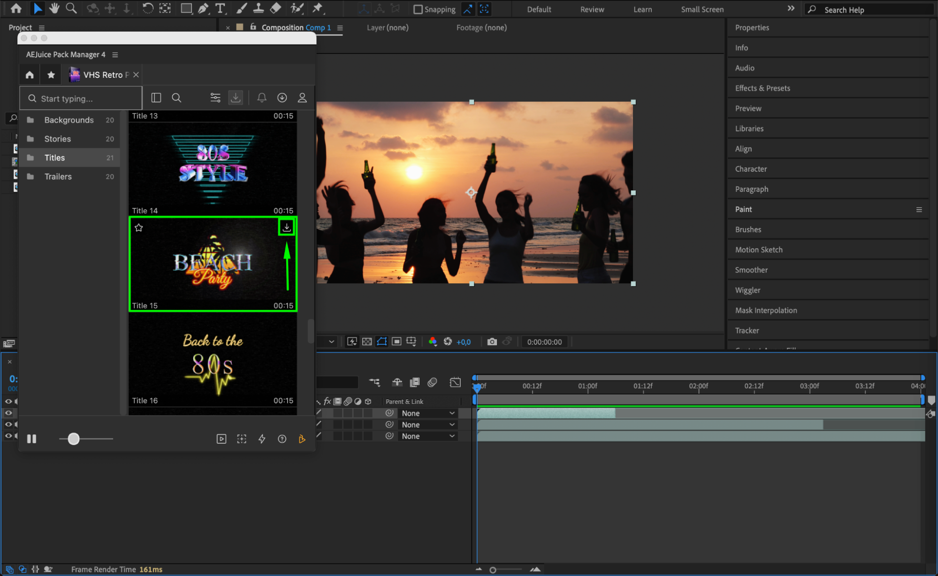Open the Character panel
This screenshot has height=576, width=938.
750,169
